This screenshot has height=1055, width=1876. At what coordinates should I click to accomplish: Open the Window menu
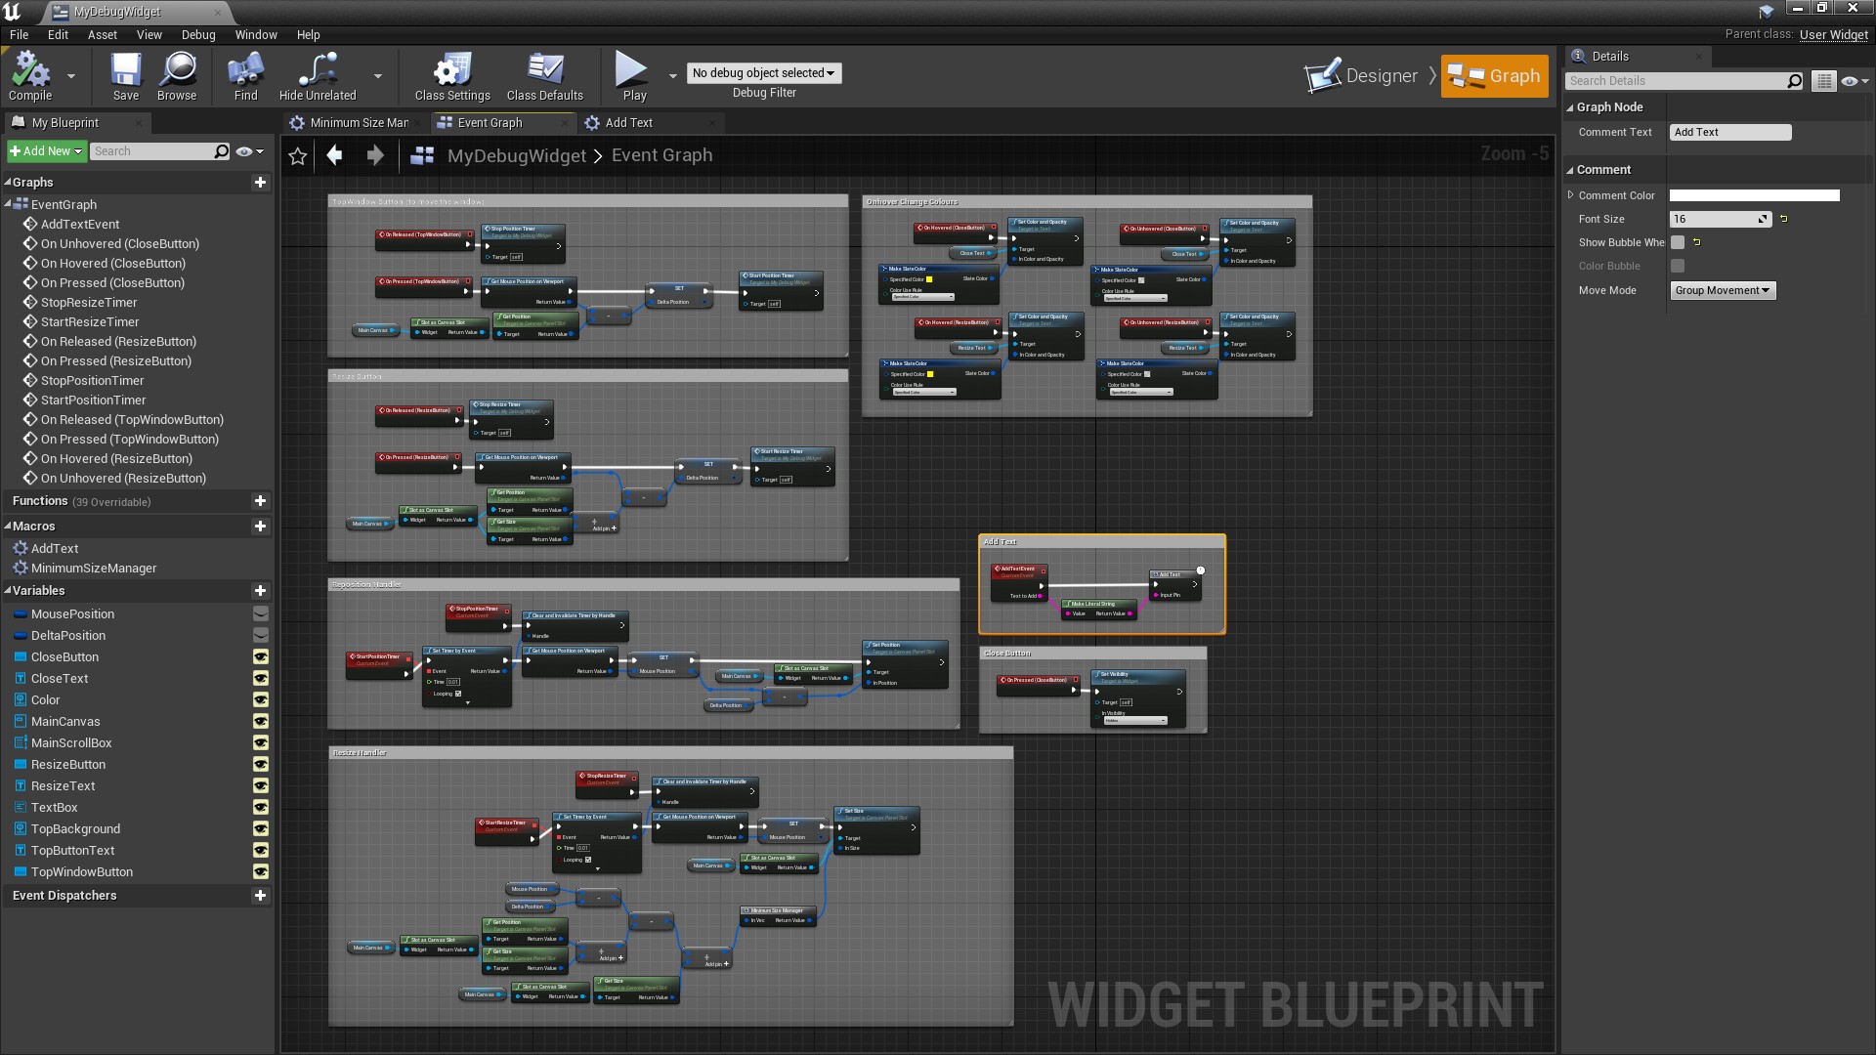pyautogui.click(x=256, y=35)
